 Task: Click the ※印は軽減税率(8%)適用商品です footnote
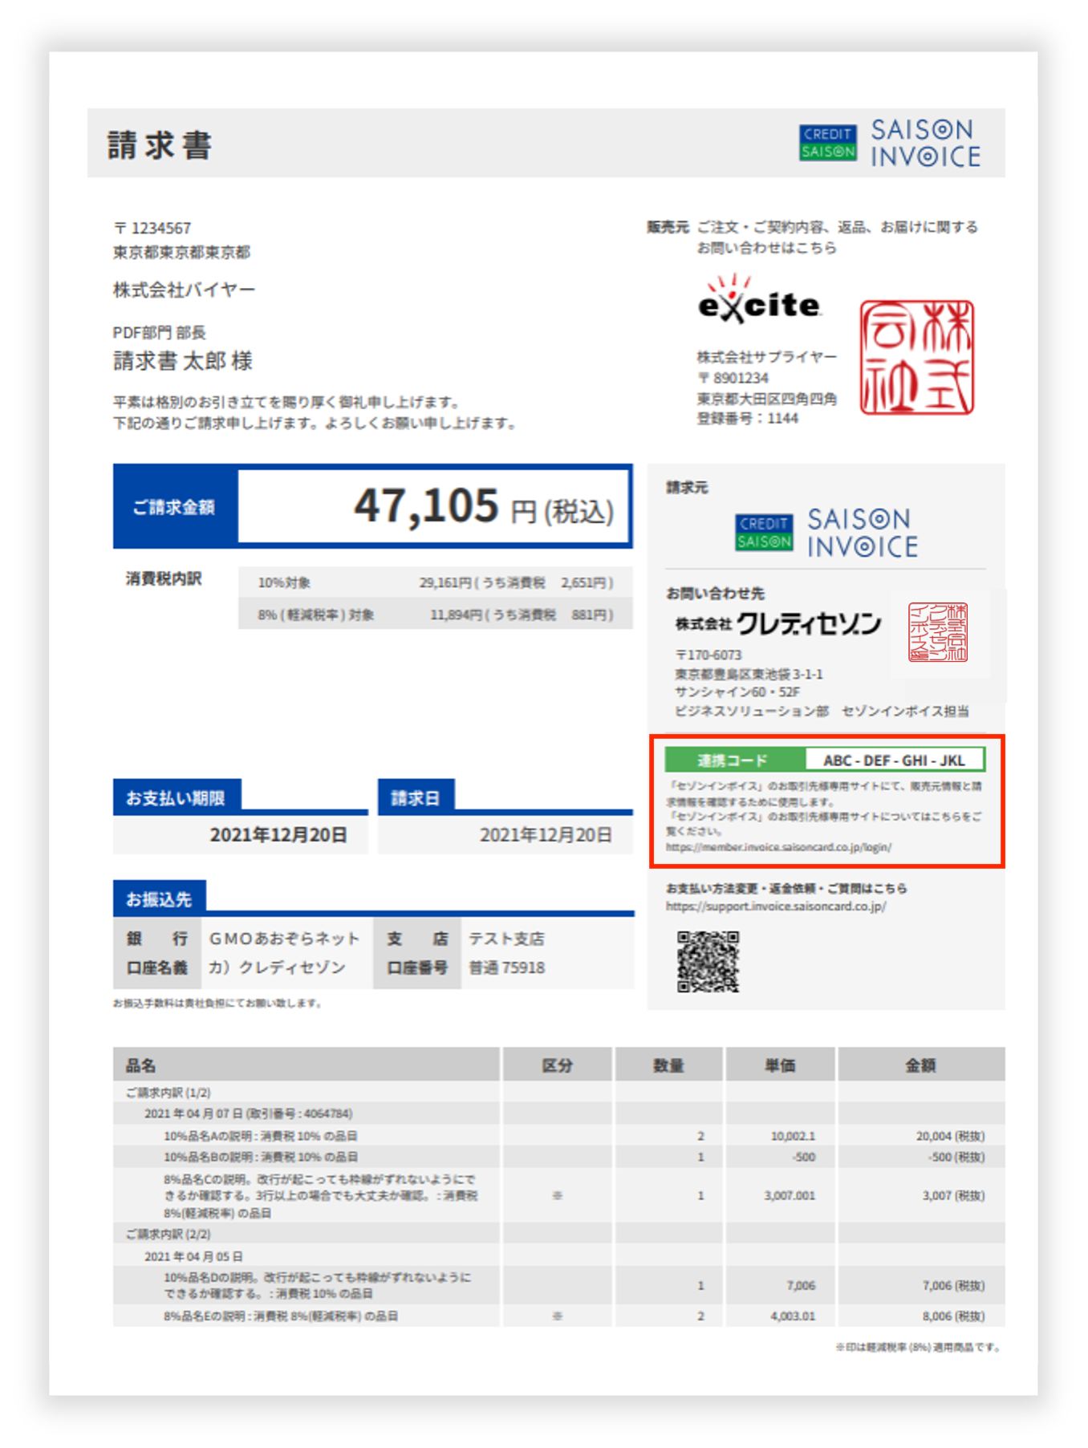[x=919, y=1347]
